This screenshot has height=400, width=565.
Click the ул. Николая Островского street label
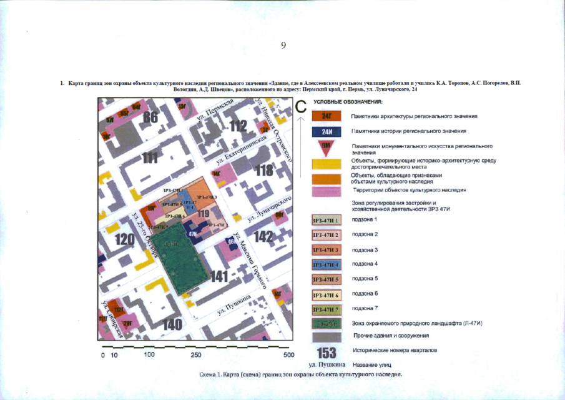[x=274, y=130]
